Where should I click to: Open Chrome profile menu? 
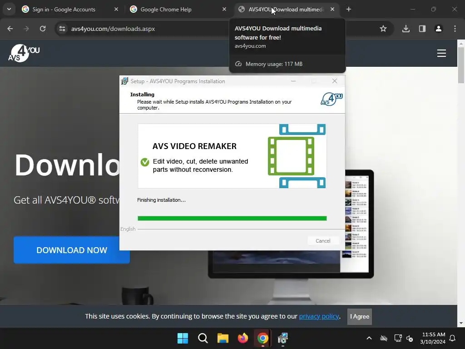439,29
